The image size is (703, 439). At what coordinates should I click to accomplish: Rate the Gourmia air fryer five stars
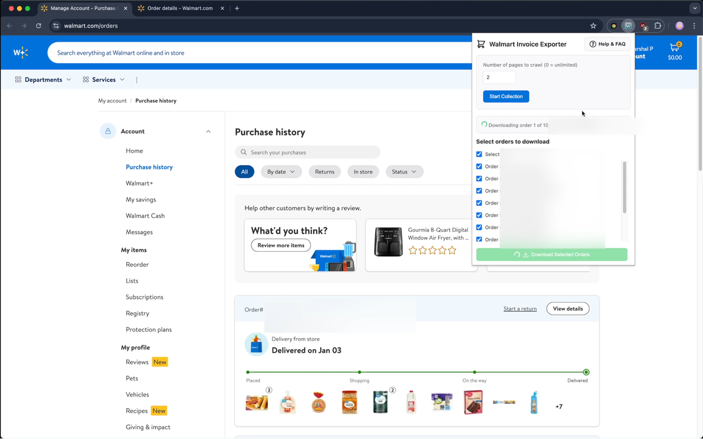click(451, 250)
